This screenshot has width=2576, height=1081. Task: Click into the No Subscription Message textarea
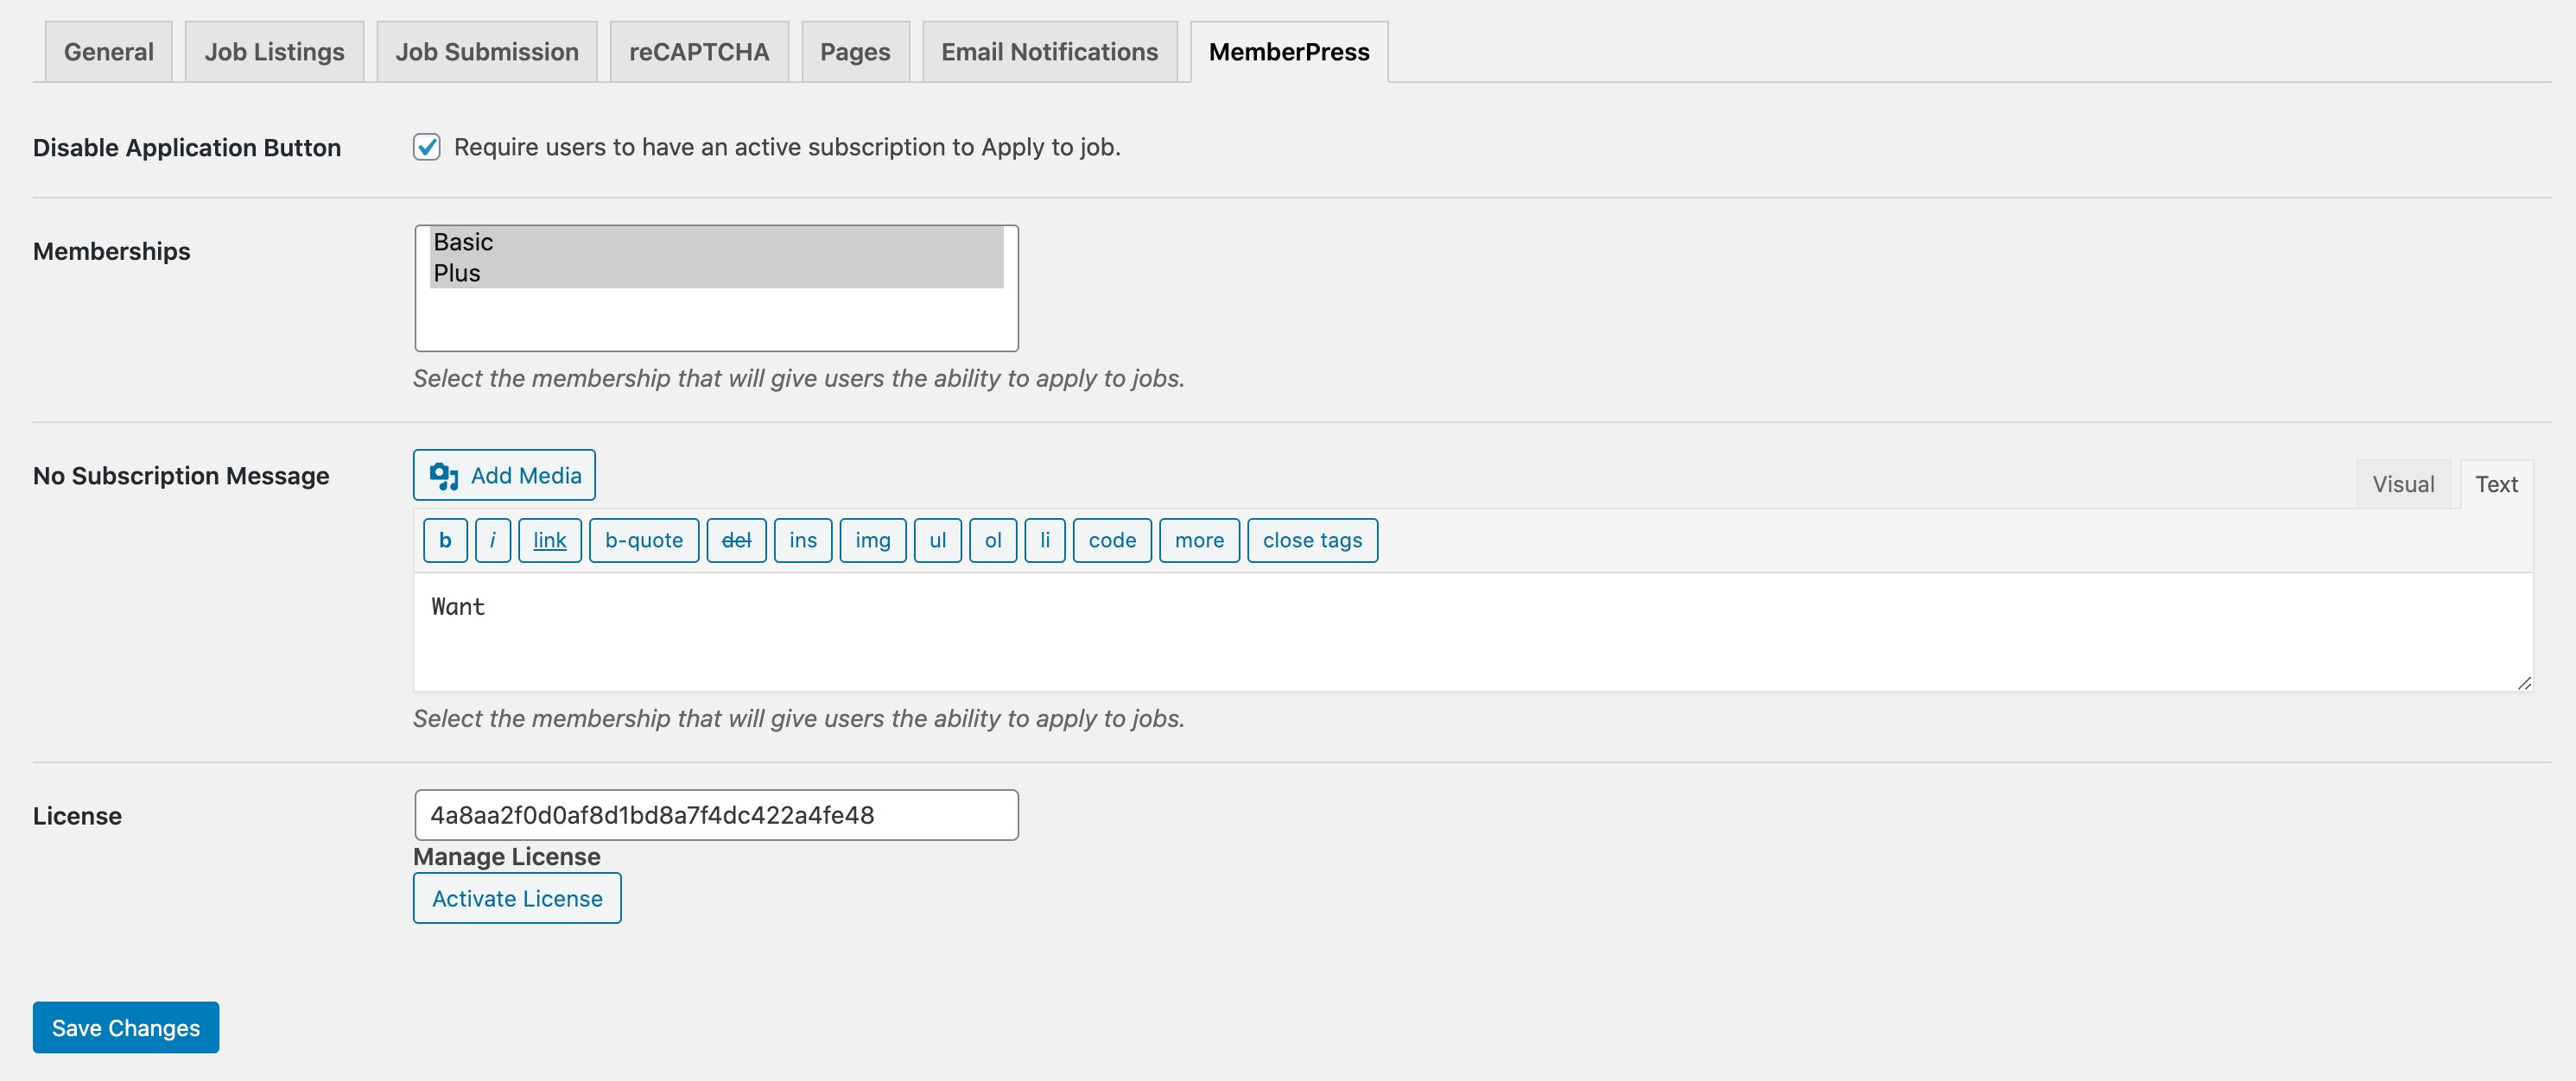(x=1473, y=631)
